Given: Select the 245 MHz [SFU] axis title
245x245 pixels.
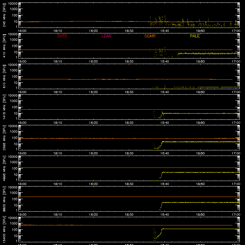Looking at the screenshot, I should pos(4,15).
